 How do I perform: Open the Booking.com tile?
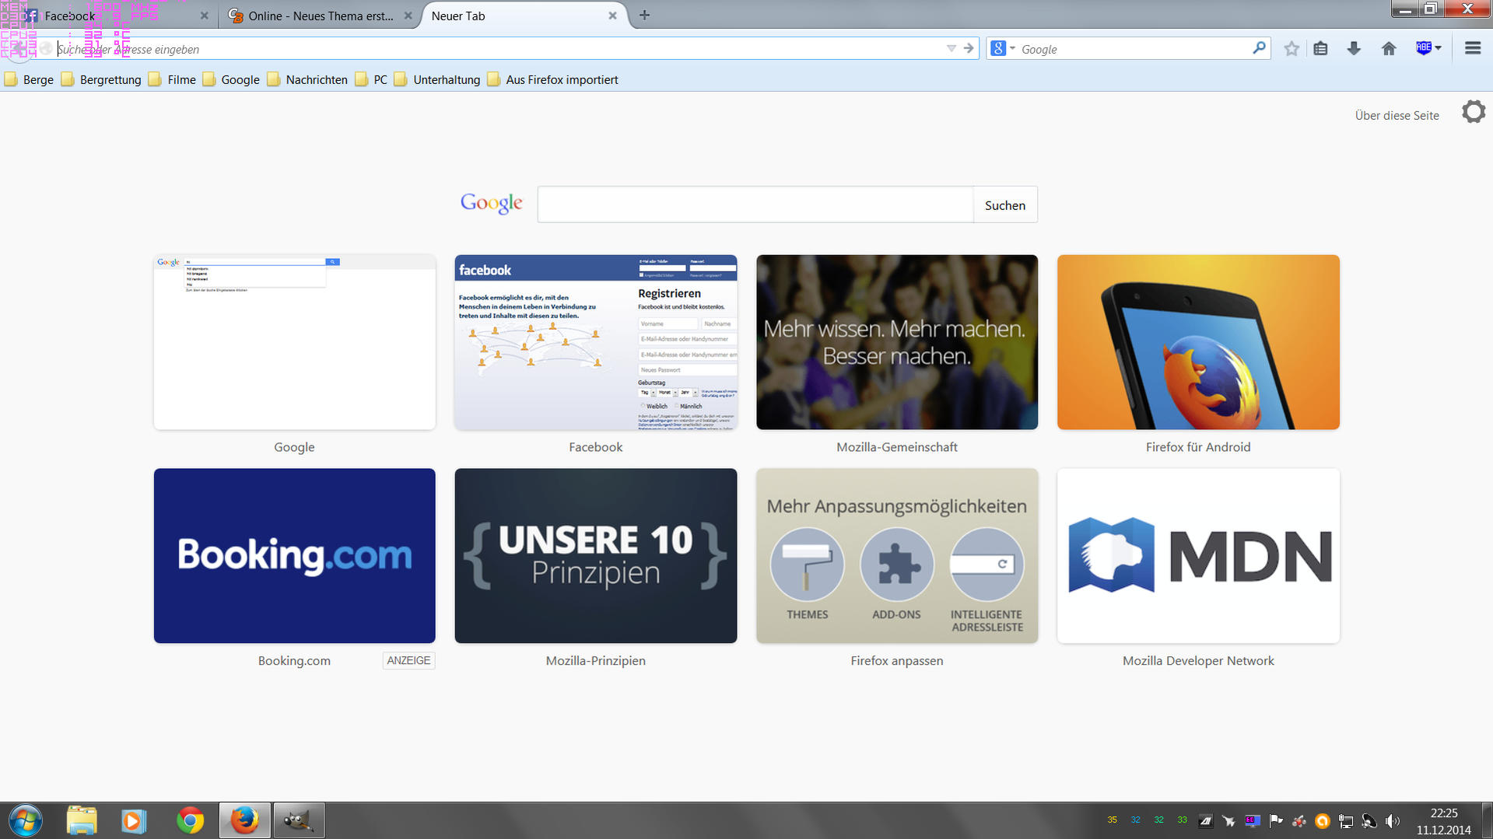point(294,555)
